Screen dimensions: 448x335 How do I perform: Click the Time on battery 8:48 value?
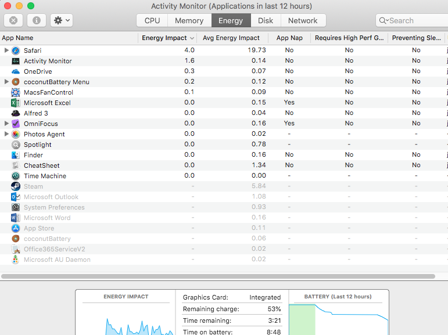[274, 332]
